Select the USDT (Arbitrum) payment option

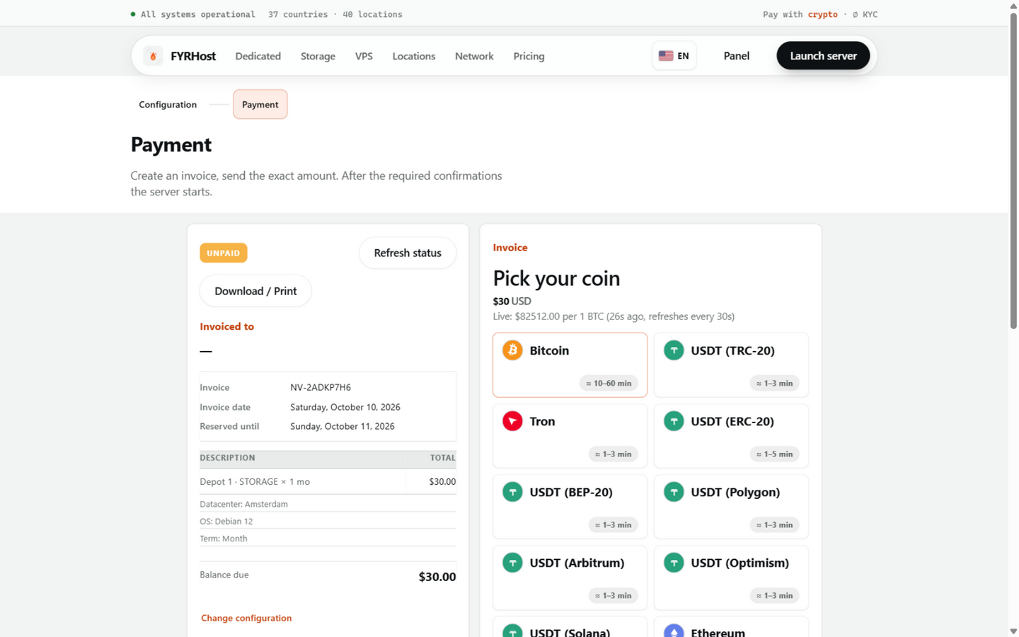(570, 578)
